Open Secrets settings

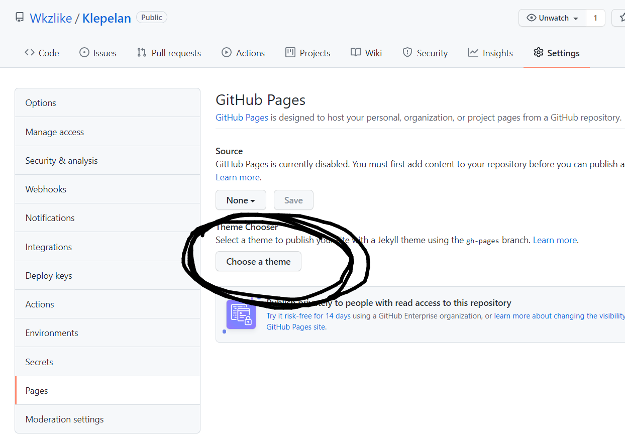tap(108, 362)
